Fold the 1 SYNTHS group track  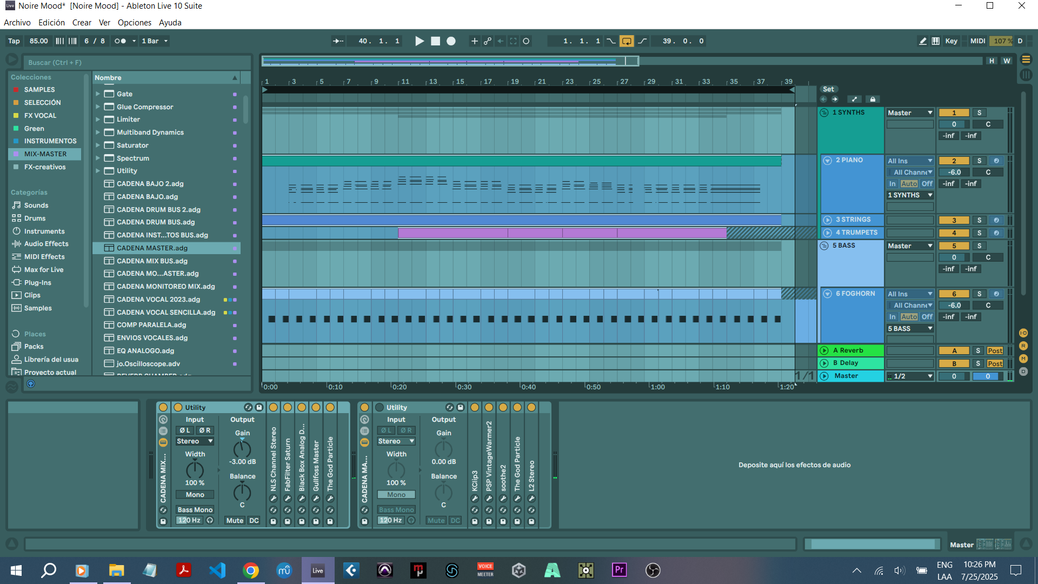(x=824, y=112)
